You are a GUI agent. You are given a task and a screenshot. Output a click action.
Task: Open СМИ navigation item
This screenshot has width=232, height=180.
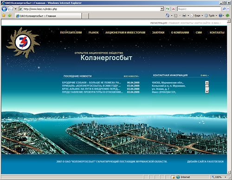point(199,33)
